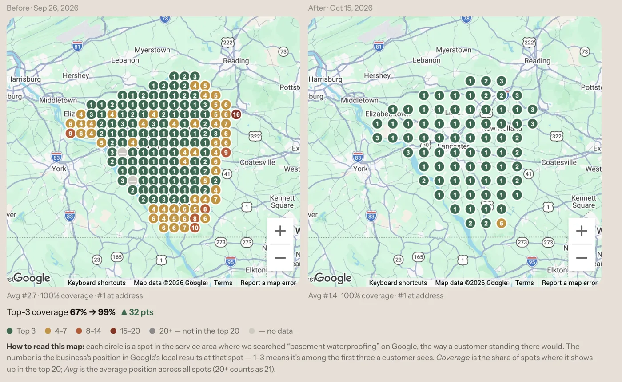Select the dark red 16 marker on Before map

(236, 114)
